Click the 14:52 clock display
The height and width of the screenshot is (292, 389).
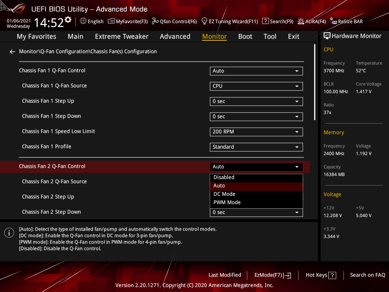pos(49,22)
